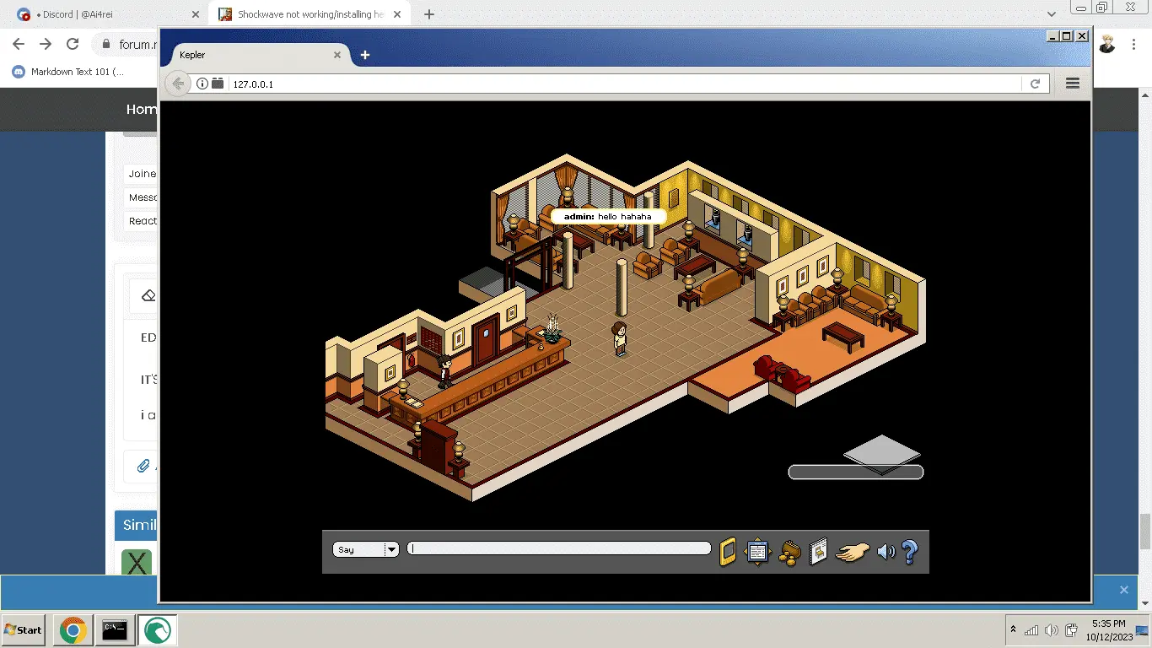Open the furniture Catalogue icon
This screenshot has height=648, width=1152.
pyautogui.click(x=818, y=552)
